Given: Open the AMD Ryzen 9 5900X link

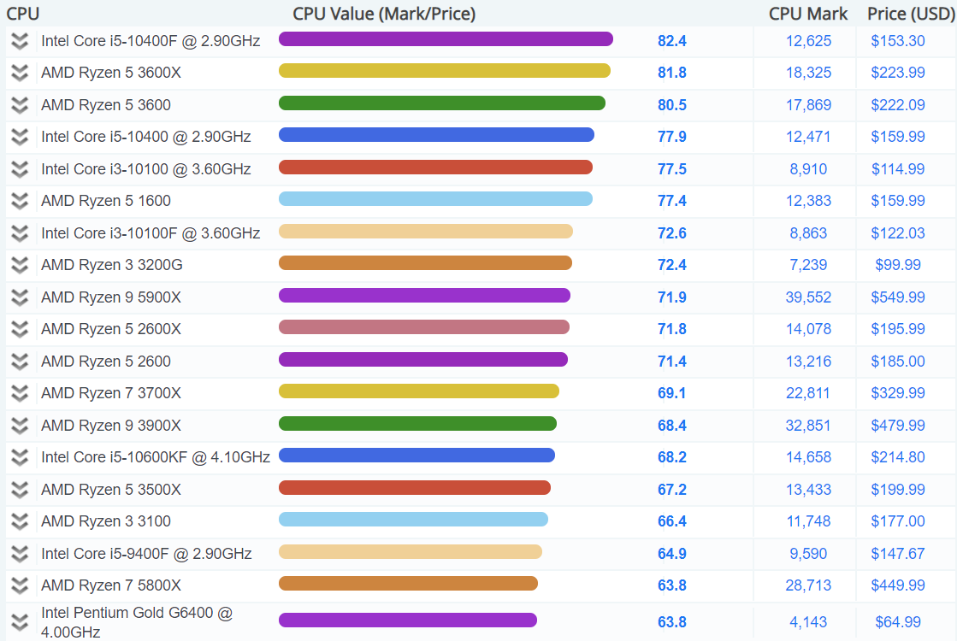Looking at the screenshot, I should [x=111, y=297].
